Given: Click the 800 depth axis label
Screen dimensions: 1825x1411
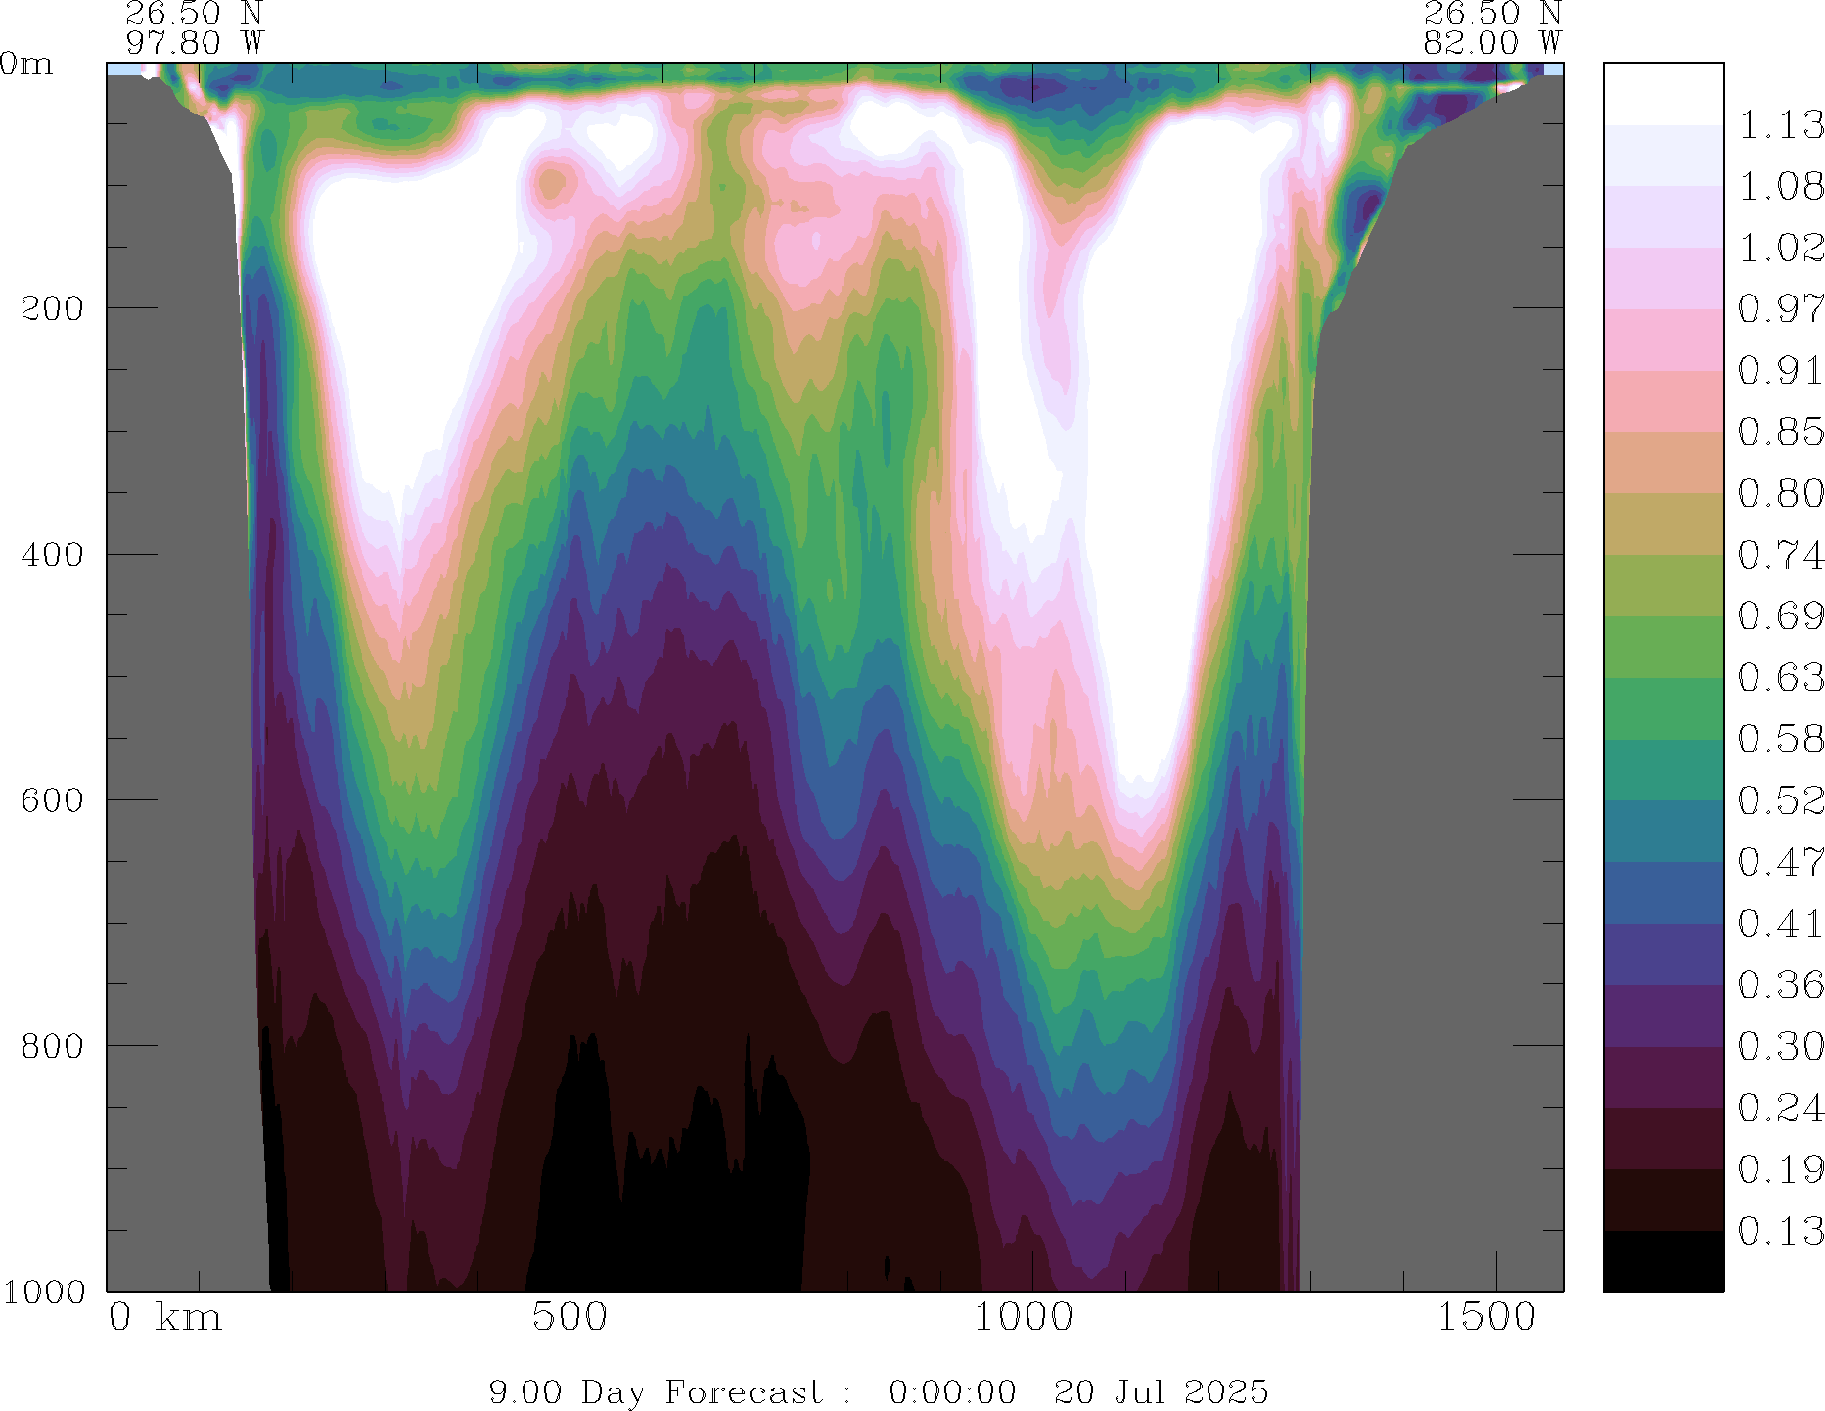Looking at the screenshot, I should coord(52,1045).
